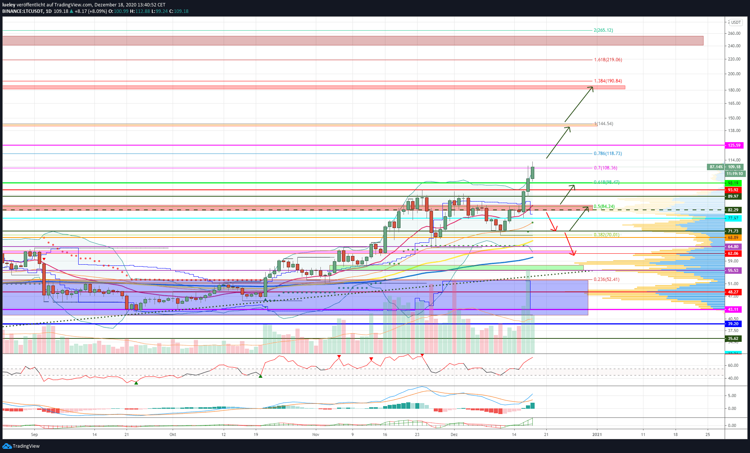Click the latest green candlestick on chart
This screenshot has width=750, height=453.
(532, 172)
